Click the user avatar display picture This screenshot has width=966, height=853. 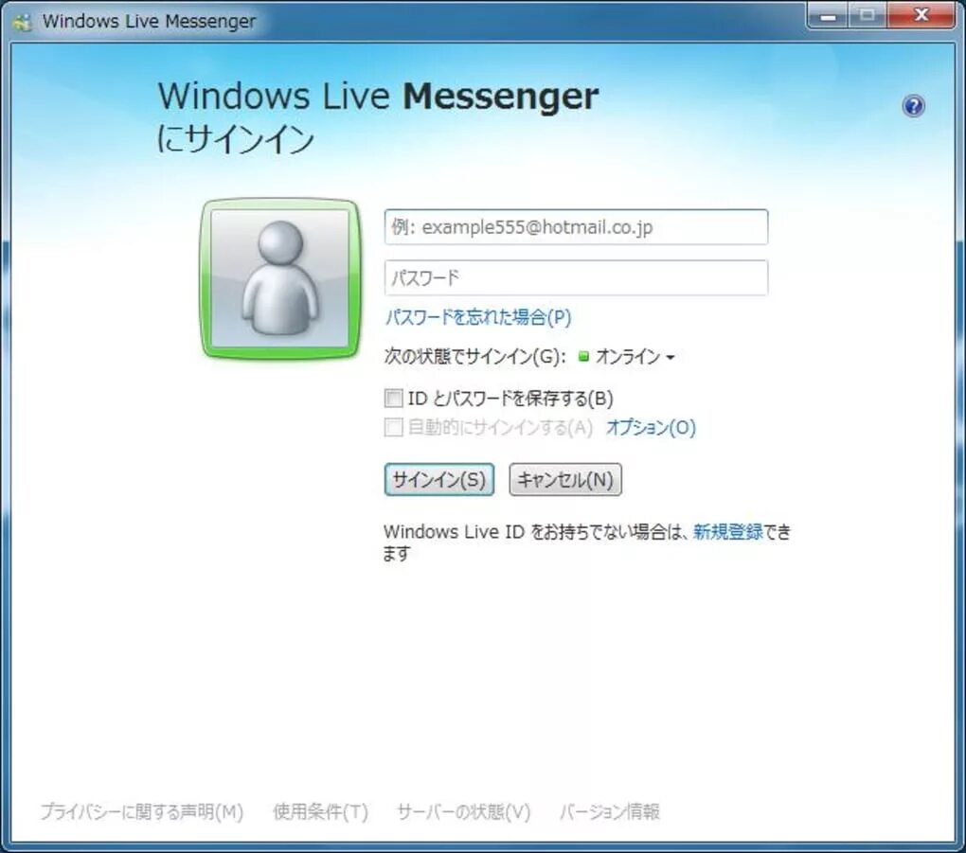[x=280, y=279]
